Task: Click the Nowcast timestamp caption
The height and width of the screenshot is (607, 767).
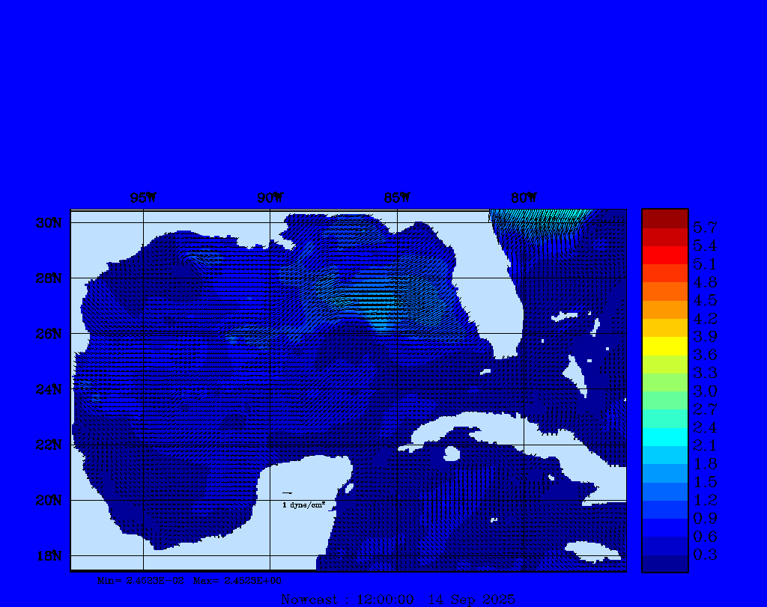Action: pos(398,600)
